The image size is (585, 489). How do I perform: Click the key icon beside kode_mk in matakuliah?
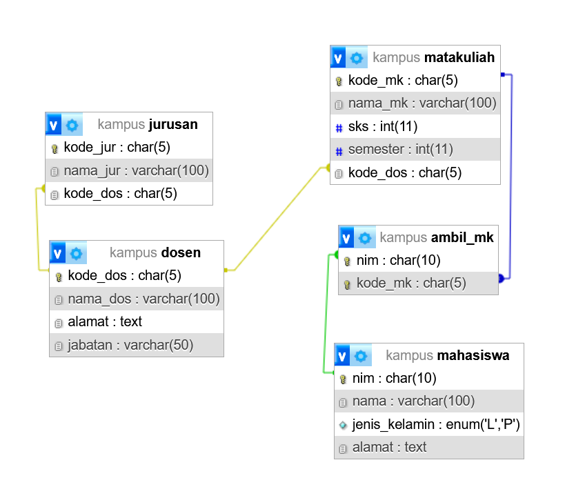339,81
